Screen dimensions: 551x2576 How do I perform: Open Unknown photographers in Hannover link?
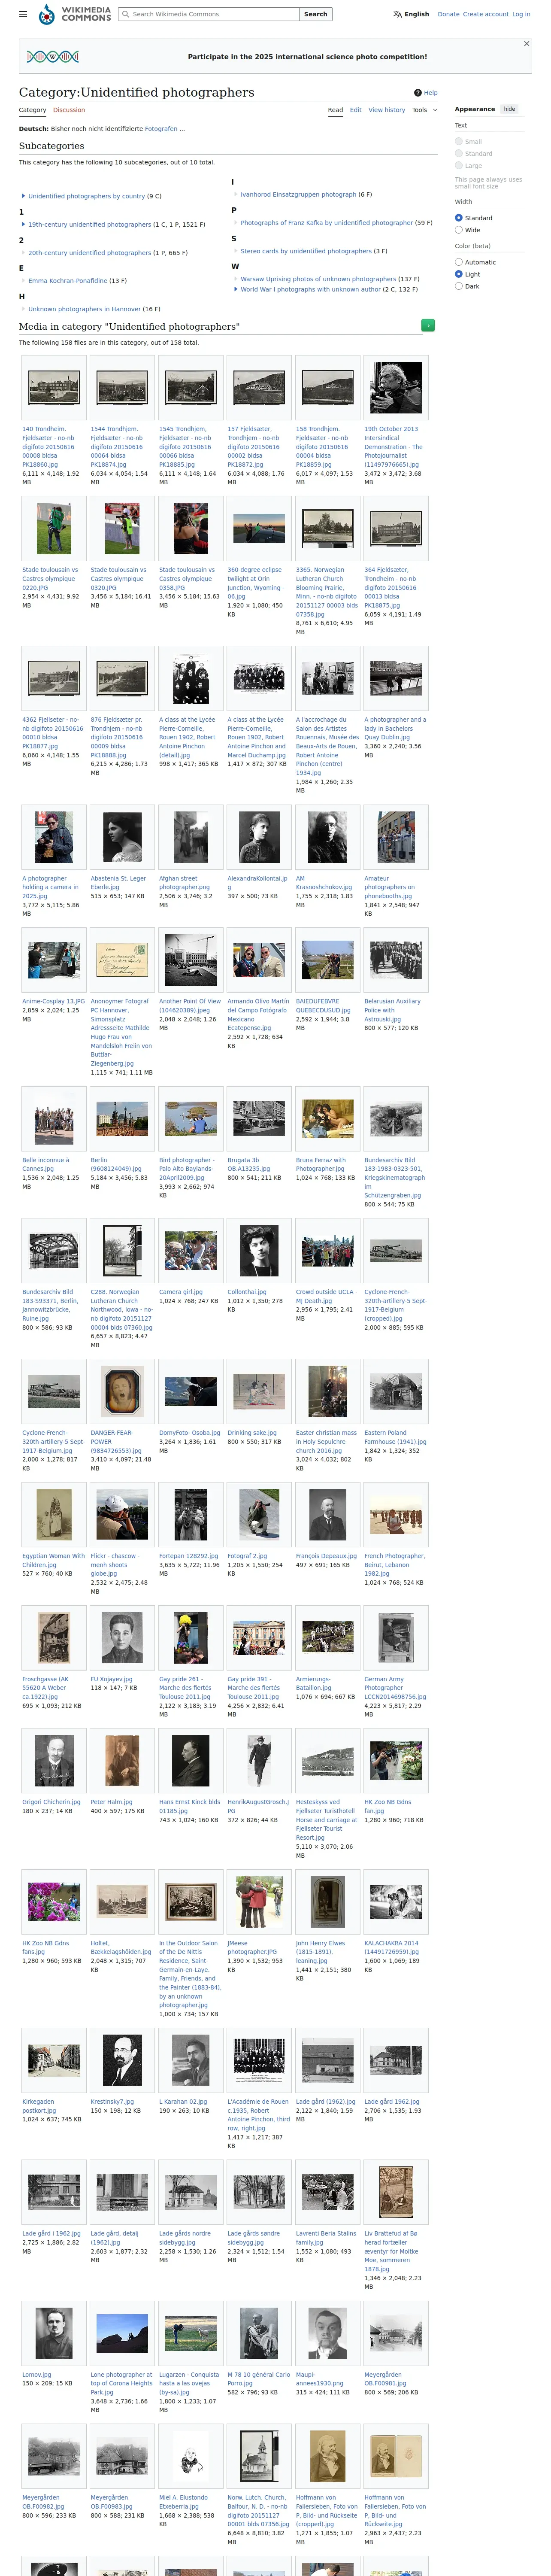(x=85, y=309)
